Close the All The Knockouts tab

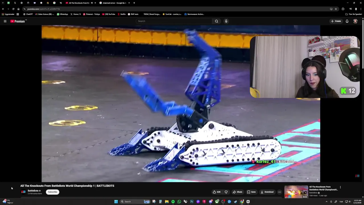[x=95, y=3]
